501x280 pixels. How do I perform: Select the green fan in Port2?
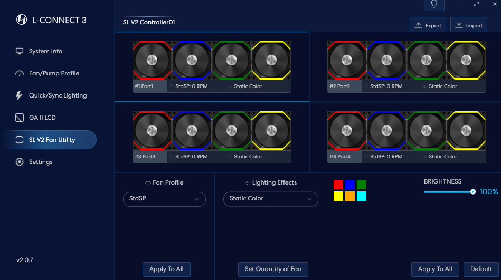point(427,60)
